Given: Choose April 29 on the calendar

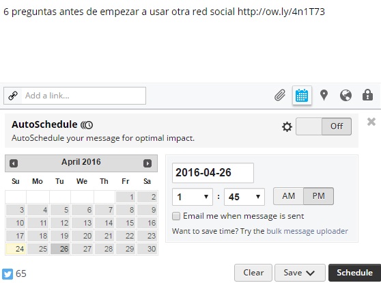Looking at the screenshot, I should coord(126,249).
